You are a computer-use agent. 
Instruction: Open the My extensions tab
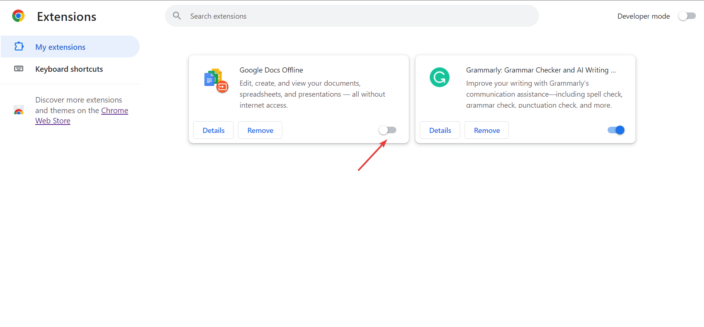(x=70, y=47)
